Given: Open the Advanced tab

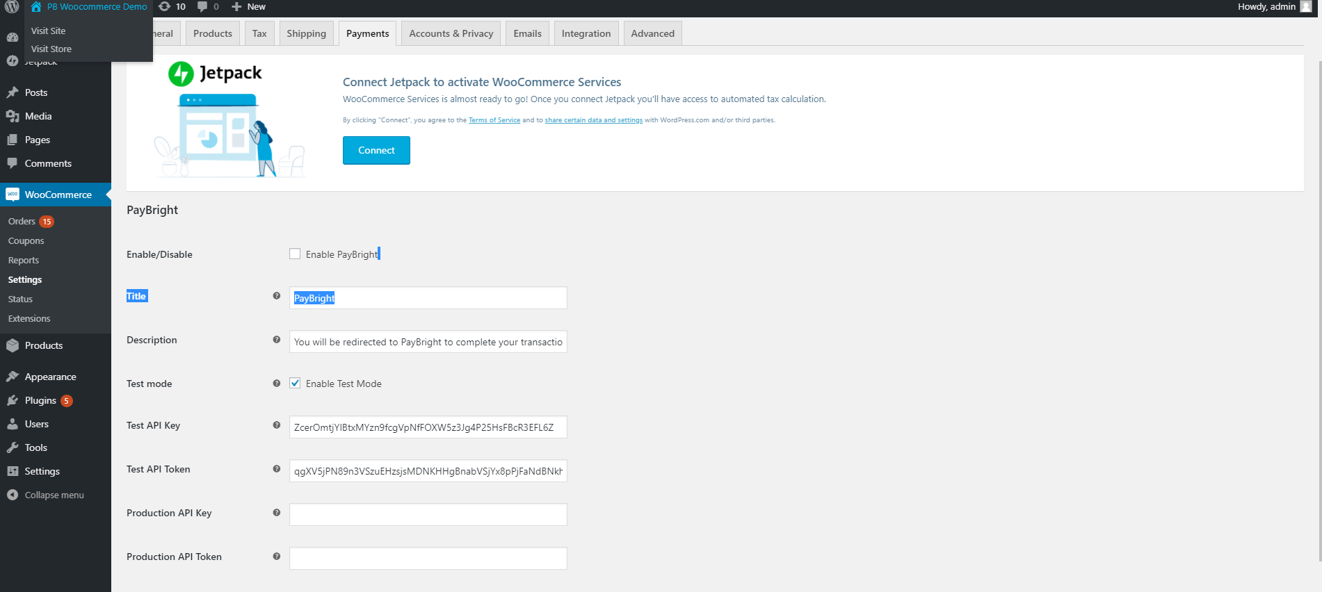Looking at the screenshot, I should coord(653,33).
